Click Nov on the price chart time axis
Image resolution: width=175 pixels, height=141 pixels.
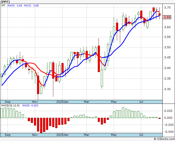pyautogui.click(x=35, y=102)
